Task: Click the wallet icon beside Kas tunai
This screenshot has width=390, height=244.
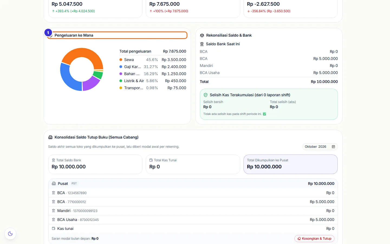Action: (53, 229)
